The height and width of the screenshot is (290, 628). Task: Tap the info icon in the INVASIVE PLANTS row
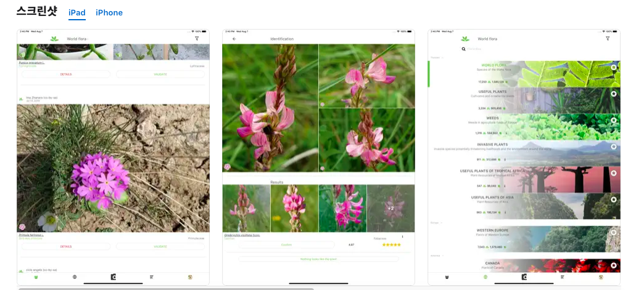click(x=505, y=159)
